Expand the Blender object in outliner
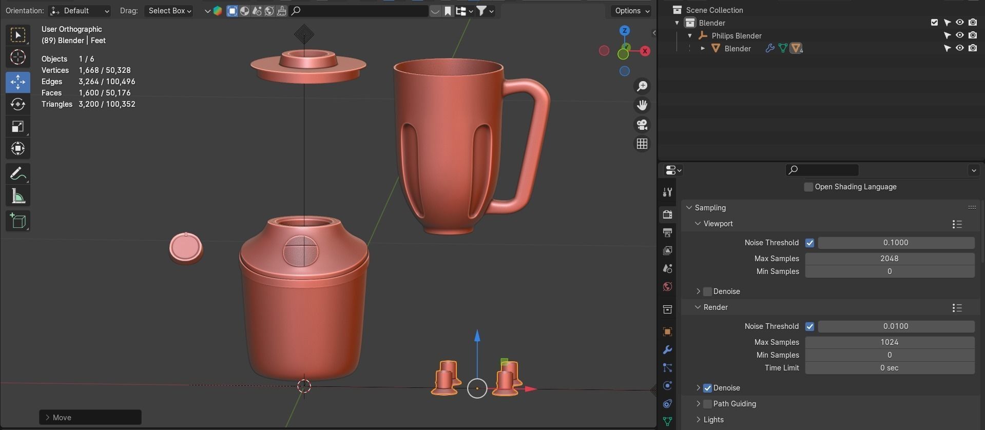Image resolution: width=985 pixels, height=430 pixels. pyautogui.click(x=703, y=48)
